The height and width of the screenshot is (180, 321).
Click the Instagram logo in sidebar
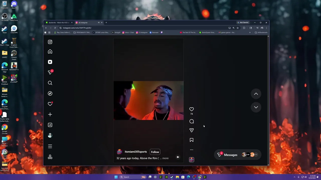point(50,42)
